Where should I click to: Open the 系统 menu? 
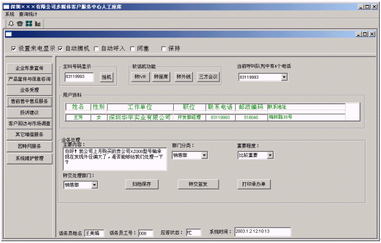click(x=10, y=14)
